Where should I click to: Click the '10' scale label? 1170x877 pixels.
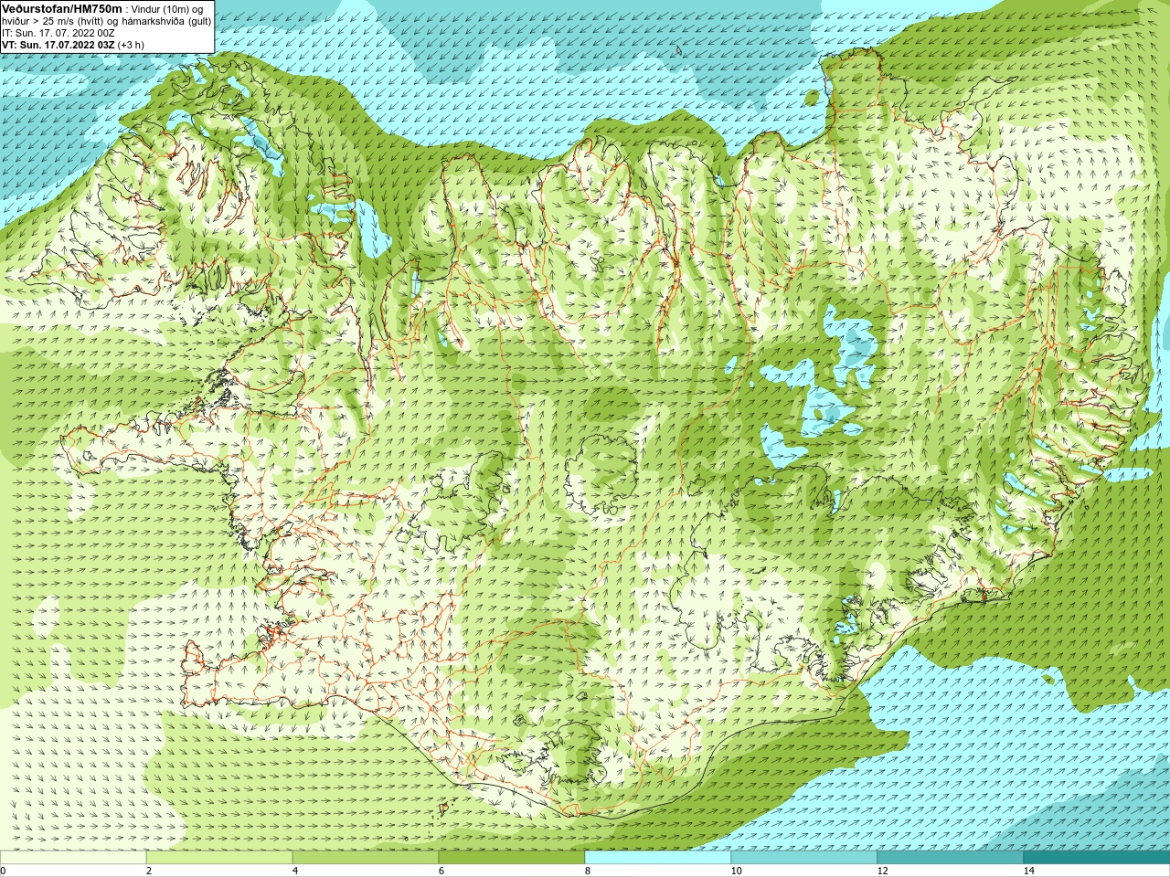[x=736, y=871]
